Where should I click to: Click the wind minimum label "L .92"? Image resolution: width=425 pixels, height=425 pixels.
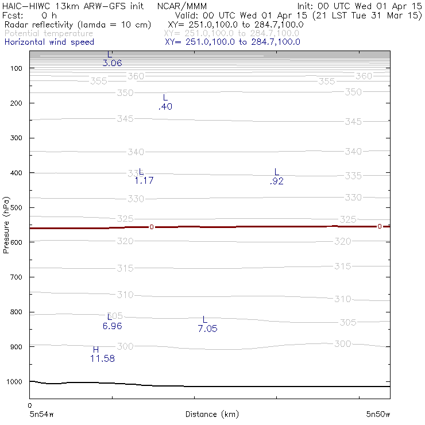[x=277, y=176]
